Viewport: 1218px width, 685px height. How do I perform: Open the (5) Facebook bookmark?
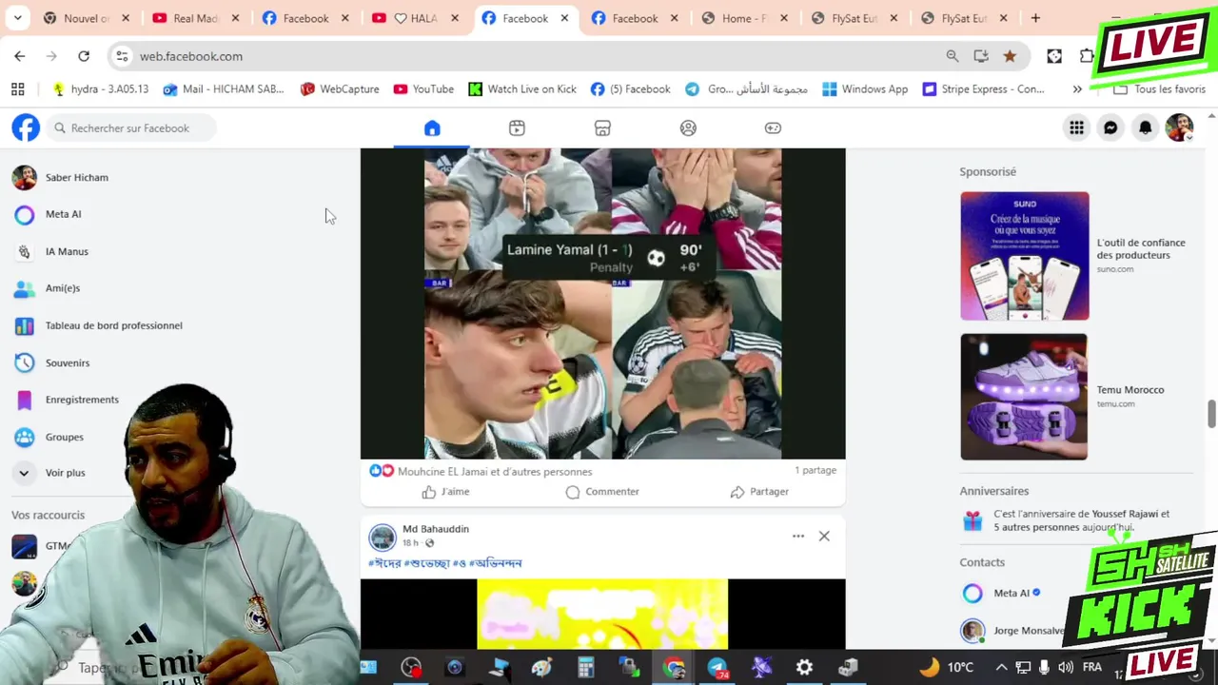tap(630, 88)
